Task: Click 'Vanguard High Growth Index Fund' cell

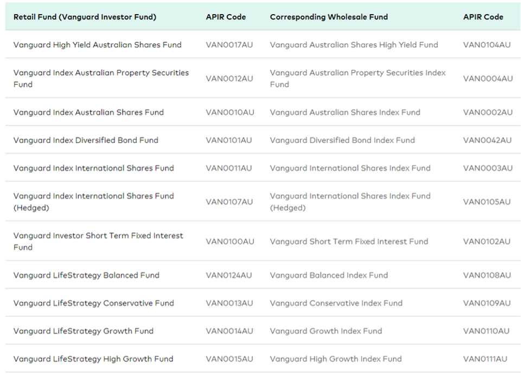Action: (x=336, y=359)
